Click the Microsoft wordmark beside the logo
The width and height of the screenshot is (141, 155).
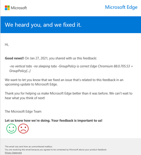[x=19, y=8]
